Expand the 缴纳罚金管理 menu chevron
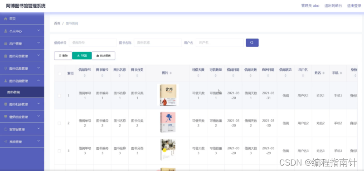The height and width of the screenshot is (171, 364). pyautogui.click(x=39, y=116)
